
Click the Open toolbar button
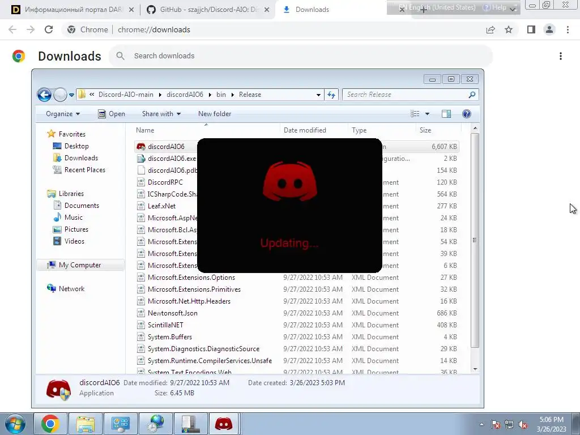coord(112,114)
